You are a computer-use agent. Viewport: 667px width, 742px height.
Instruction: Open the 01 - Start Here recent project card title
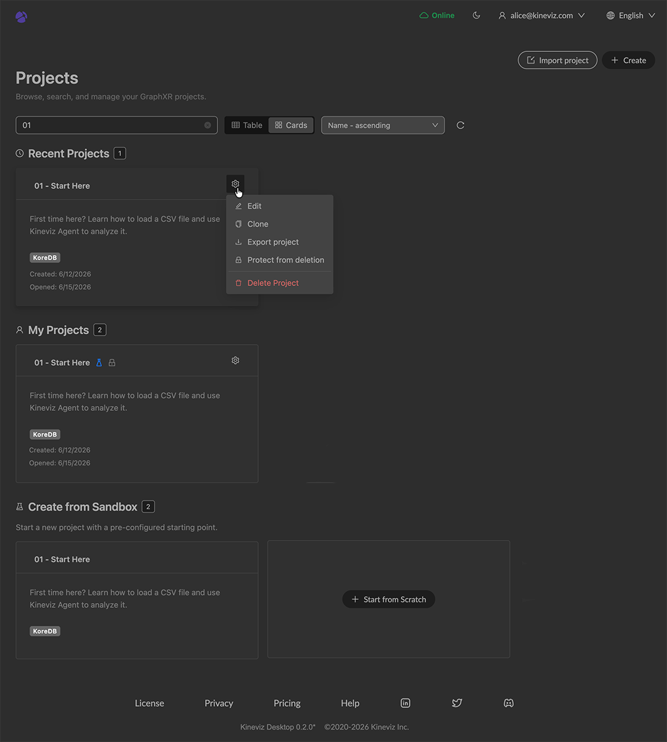62,186
